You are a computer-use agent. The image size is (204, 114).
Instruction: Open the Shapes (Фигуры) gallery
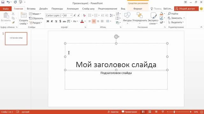point(127,18)
